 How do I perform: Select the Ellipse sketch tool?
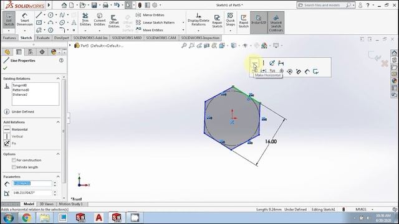pos(62,22)
